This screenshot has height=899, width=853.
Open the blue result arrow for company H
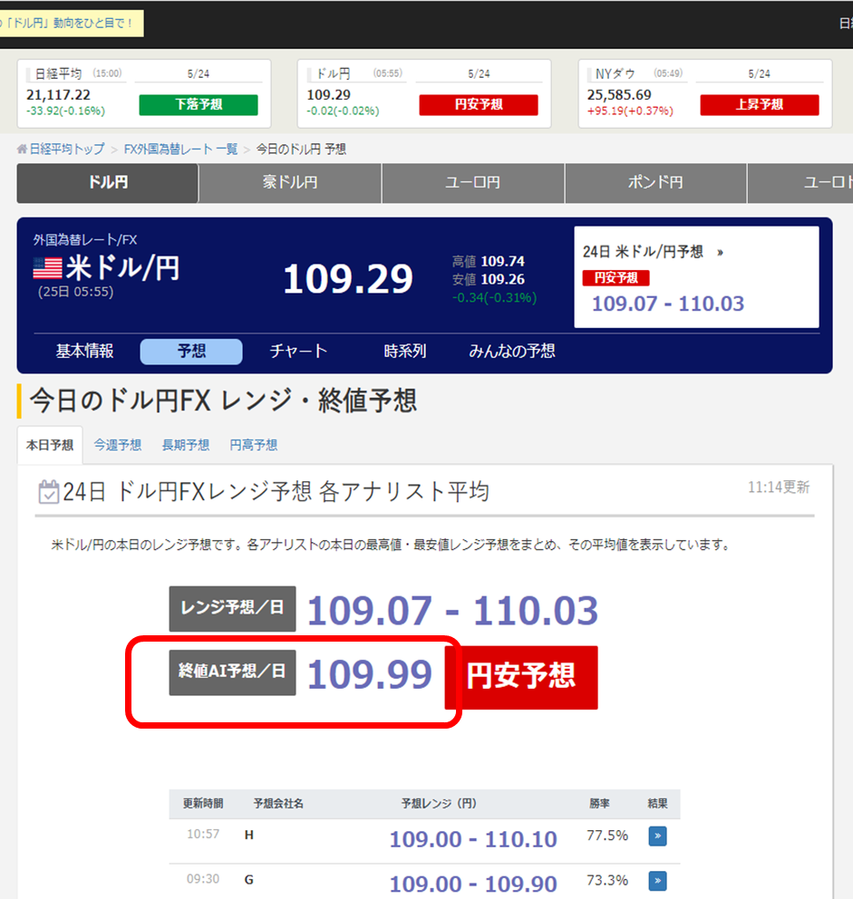click(x=657, y=836)
